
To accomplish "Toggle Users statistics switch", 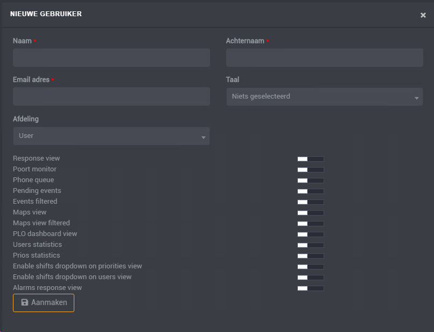I will point(311,245).
